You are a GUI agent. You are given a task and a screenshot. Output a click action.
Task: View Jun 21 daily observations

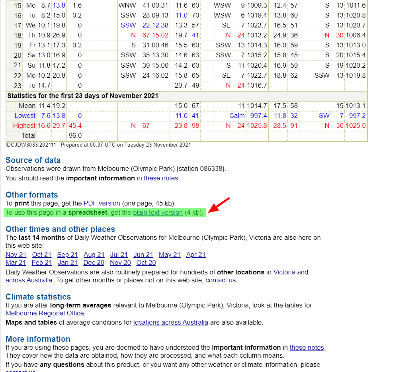tap(143, 255)
